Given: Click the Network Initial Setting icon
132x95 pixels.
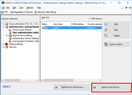Looking at the screenshot, I should click(36, 12).
